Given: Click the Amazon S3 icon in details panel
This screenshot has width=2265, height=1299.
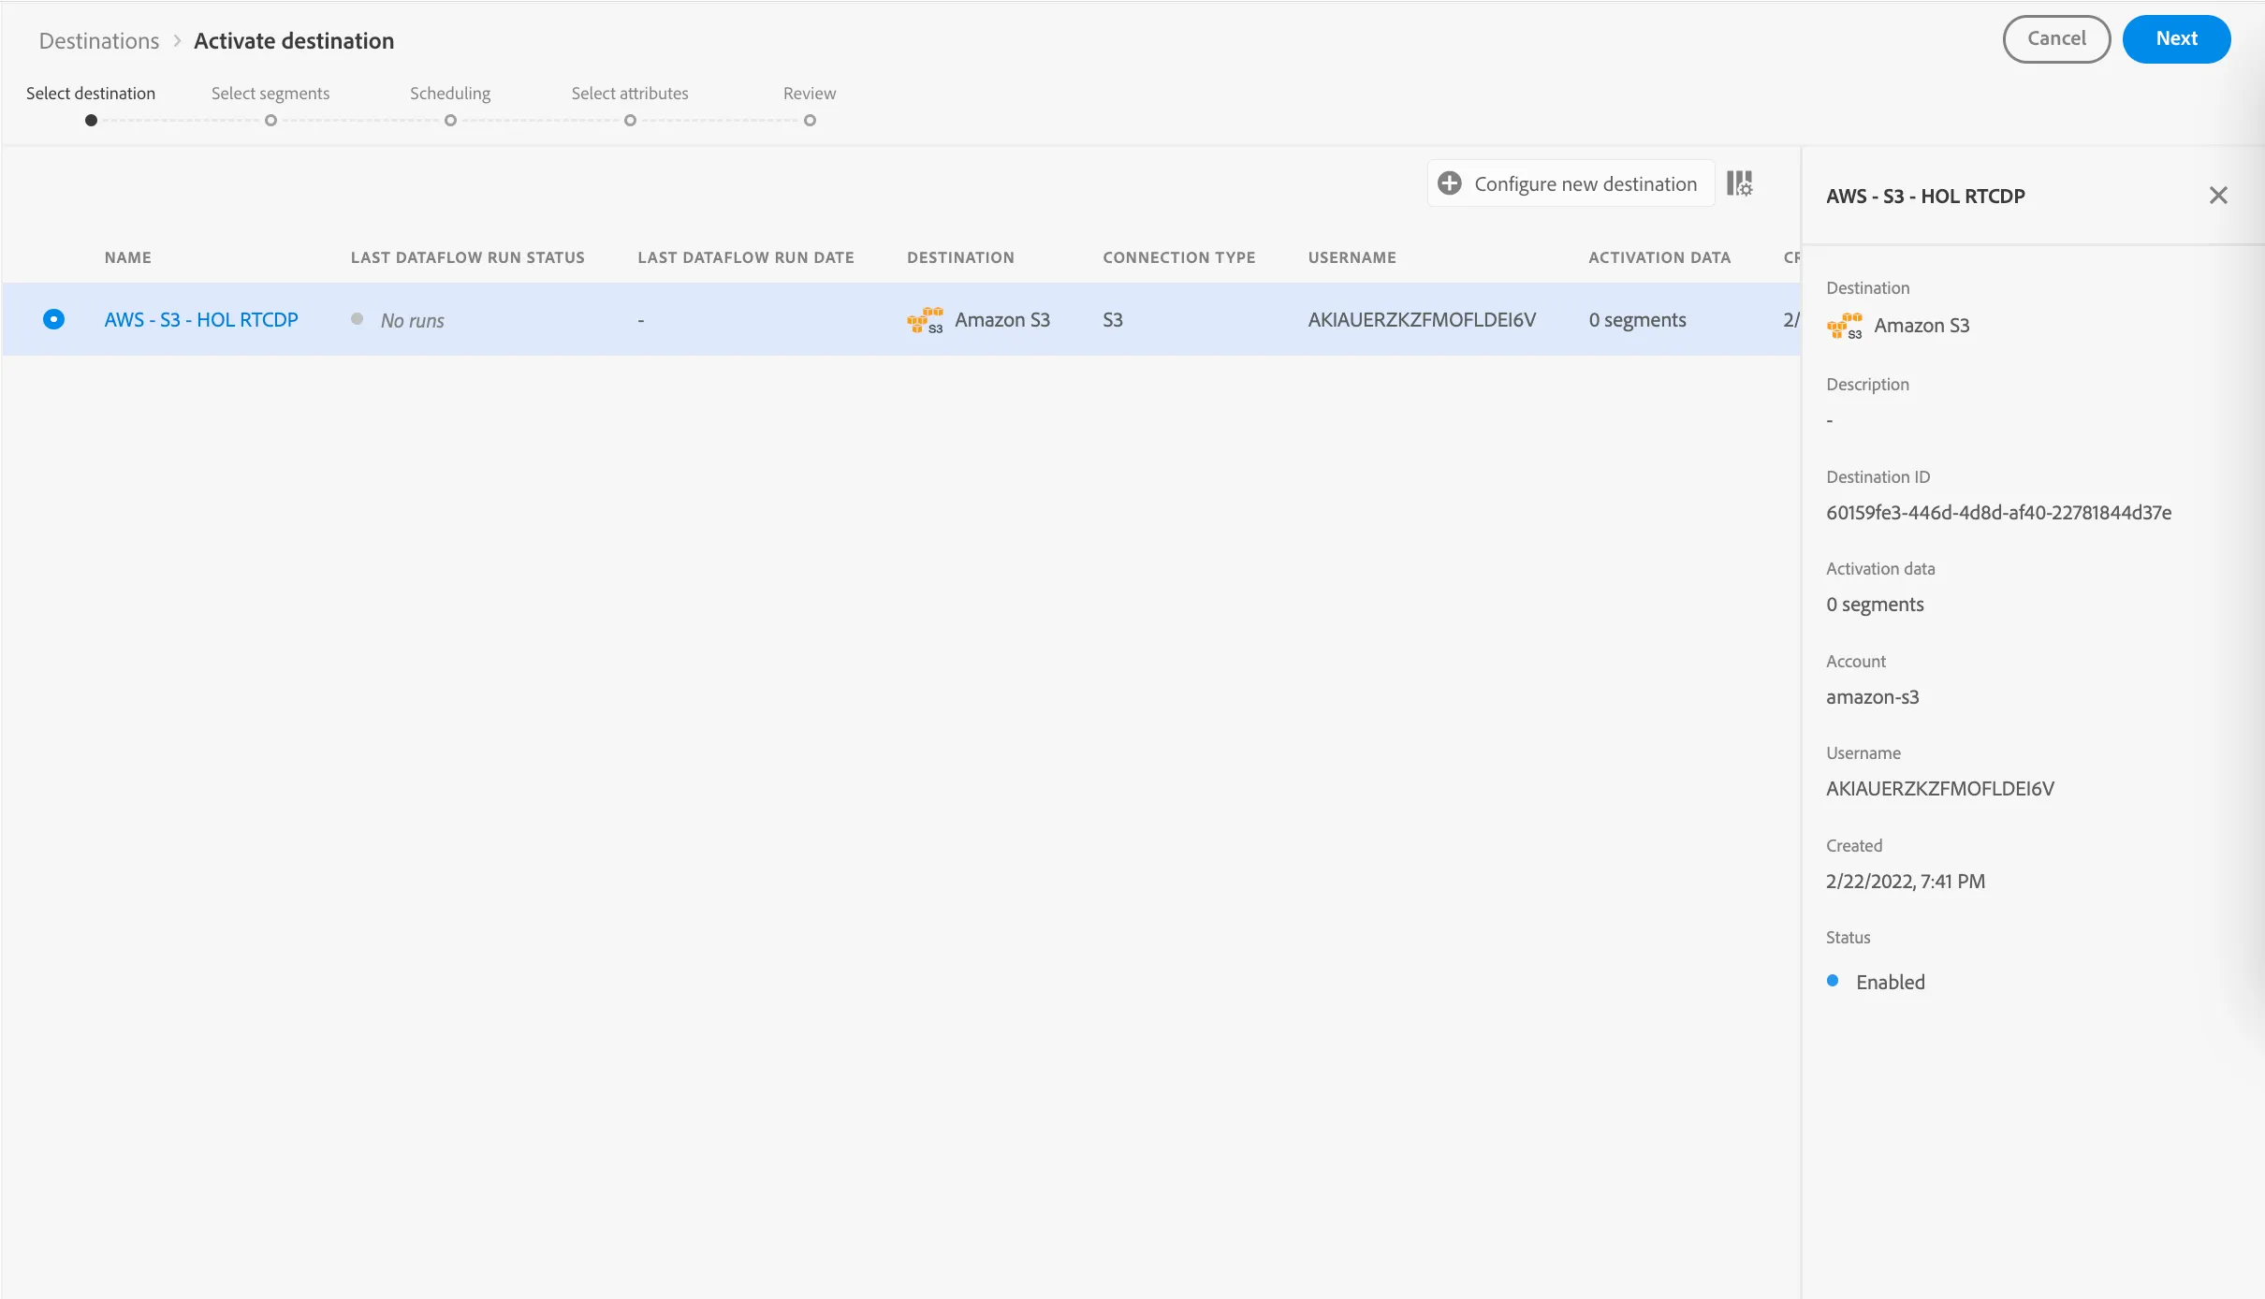Looking at the screenshot, I should [x=1845, y=326].
